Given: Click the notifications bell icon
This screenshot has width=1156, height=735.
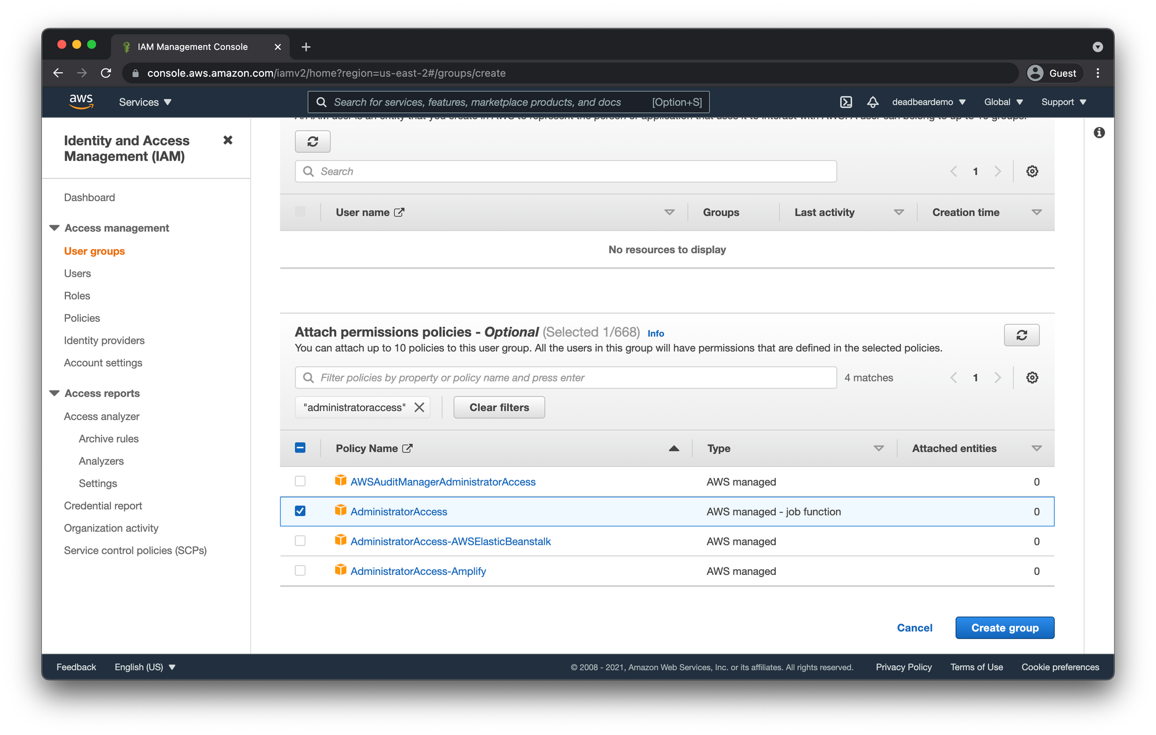Looking at the screenshot, I should 872,102.
